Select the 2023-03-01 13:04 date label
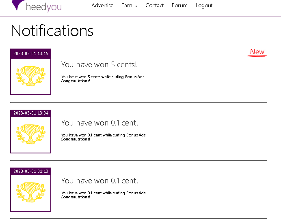The image size is (281, 221). click(x=31, y=113)
